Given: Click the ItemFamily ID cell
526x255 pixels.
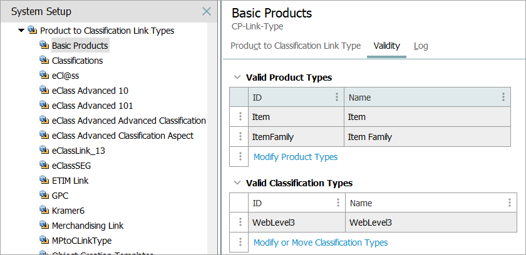Looking at the screenshot, I should tap(296, 136).
